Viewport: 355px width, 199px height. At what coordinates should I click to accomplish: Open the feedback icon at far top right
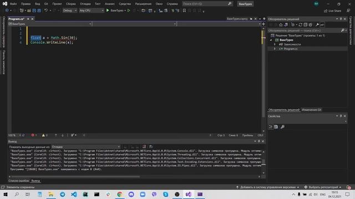[x=348, y=11]
